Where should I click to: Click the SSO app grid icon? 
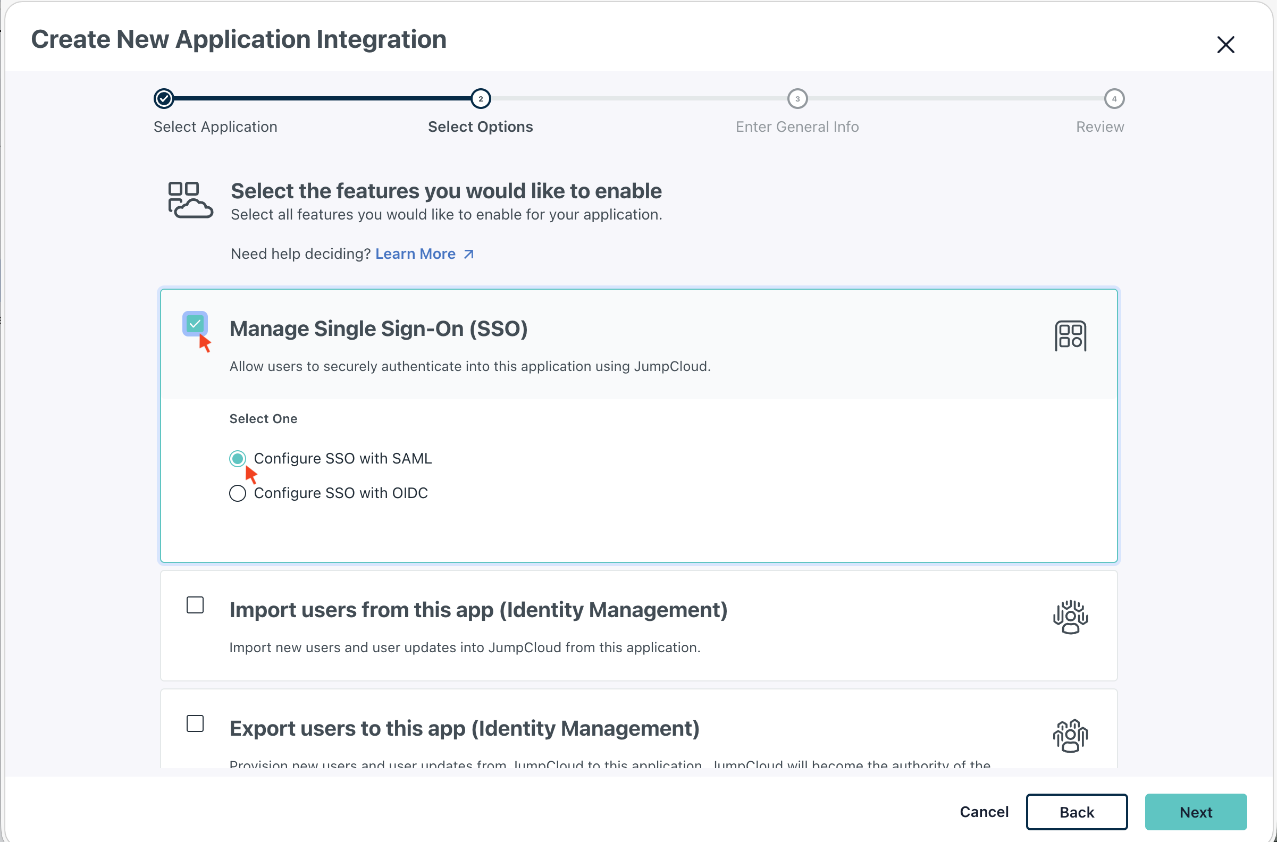click(x=1070, y=336)
